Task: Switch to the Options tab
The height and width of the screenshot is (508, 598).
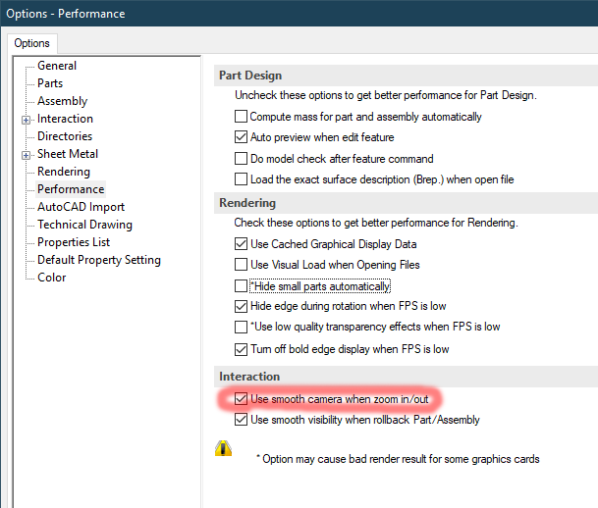Action: click(32, 43)
